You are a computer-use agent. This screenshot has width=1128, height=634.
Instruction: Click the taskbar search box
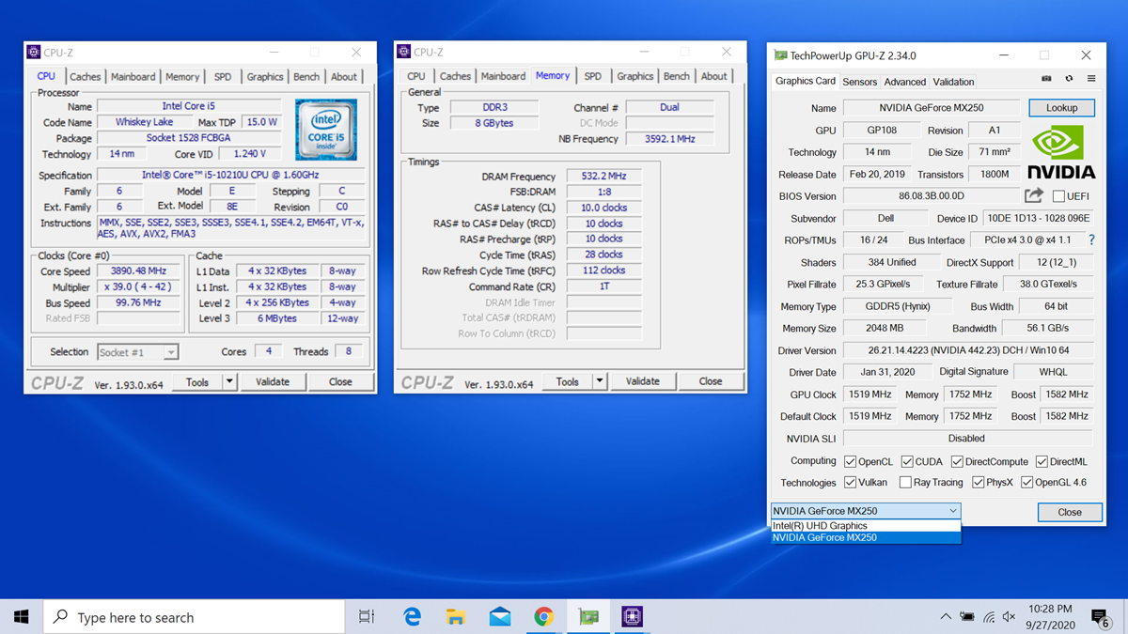[x=194, y=617]
